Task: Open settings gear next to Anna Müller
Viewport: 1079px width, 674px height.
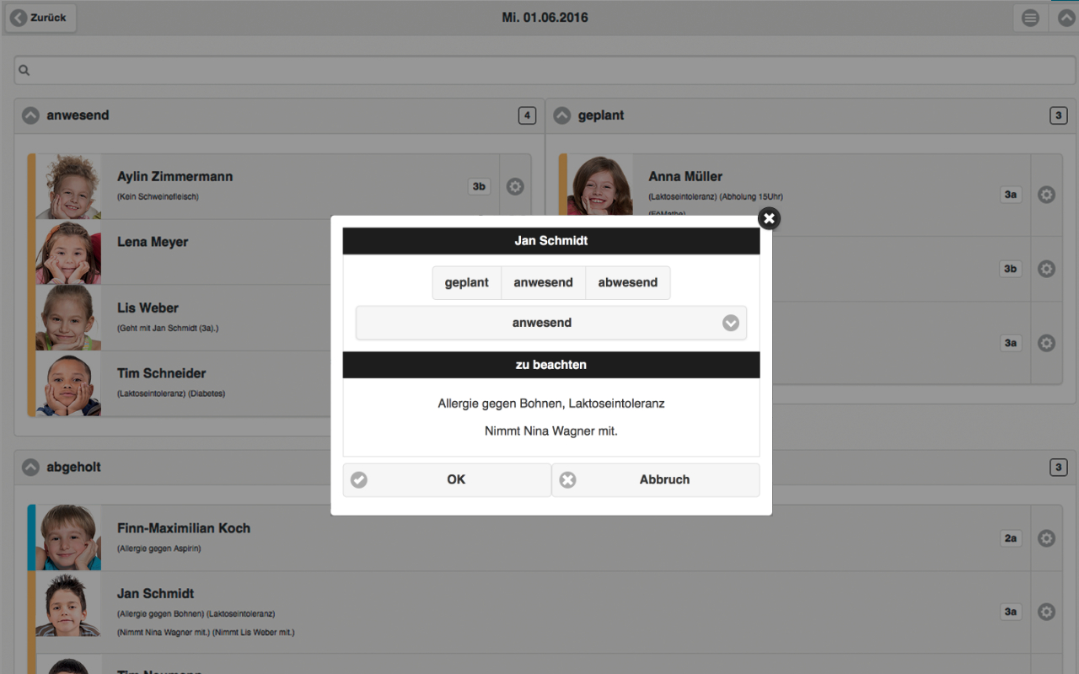Action: pyautogui.click(x=1046, y=194)
